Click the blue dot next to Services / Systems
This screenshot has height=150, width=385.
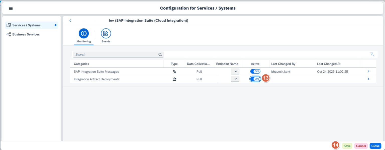56,25
